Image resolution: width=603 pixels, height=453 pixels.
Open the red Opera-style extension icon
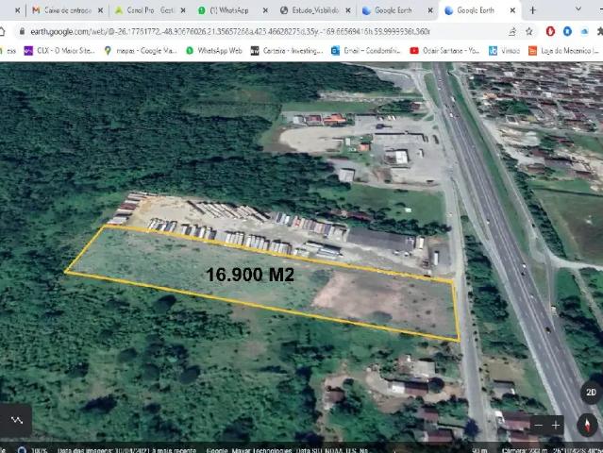[x=550, y=31]
